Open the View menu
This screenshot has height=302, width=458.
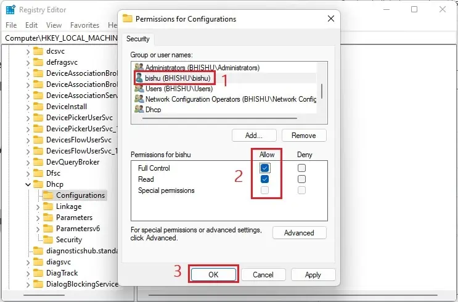[54, 25]
